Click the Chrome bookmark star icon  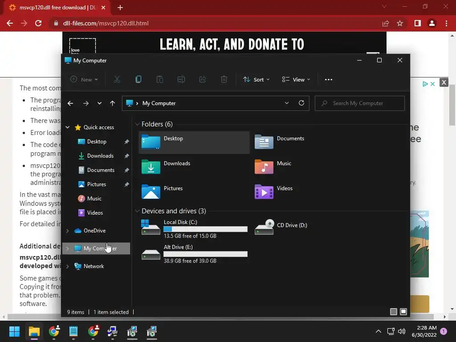tap(400, 23)
